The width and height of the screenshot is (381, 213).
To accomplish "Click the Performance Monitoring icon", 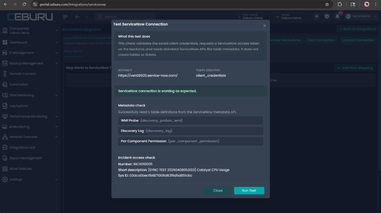I will tap(5, 116).
